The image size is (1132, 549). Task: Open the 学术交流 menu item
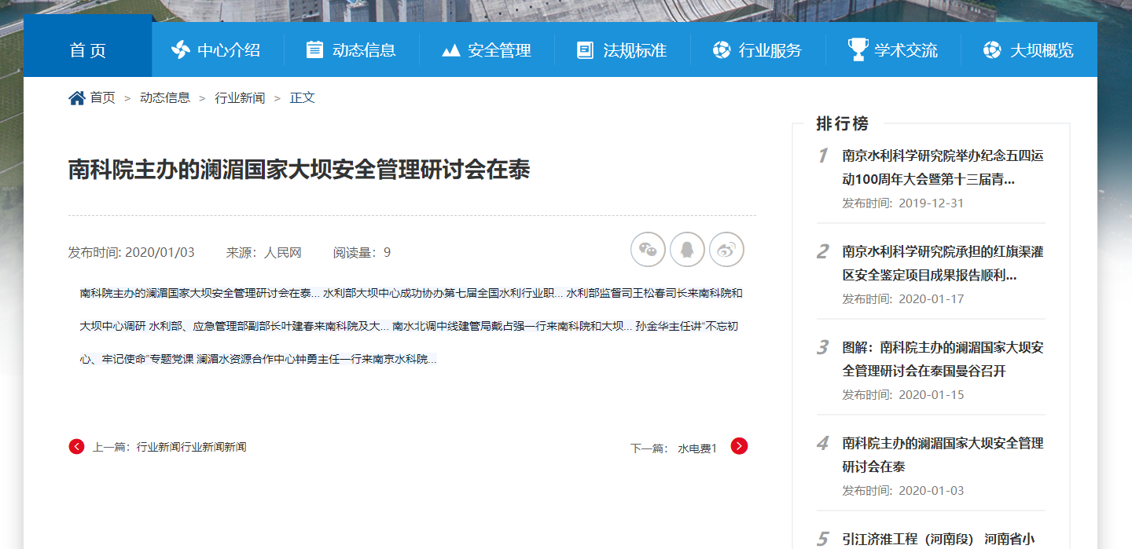906,50
